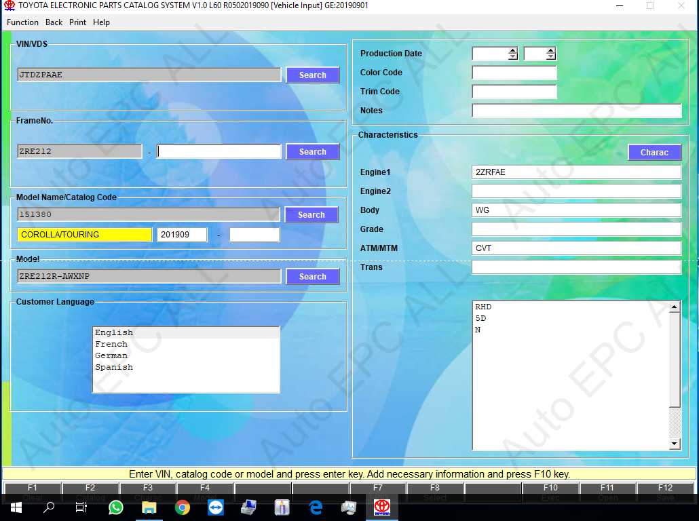
Task: Open the Charac characteristics button
Action: (x=654, y=153)
